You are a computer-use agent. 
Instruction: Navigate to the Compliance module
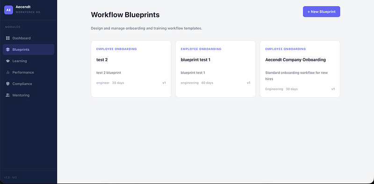pyautogui.click(x=29, y=84)
